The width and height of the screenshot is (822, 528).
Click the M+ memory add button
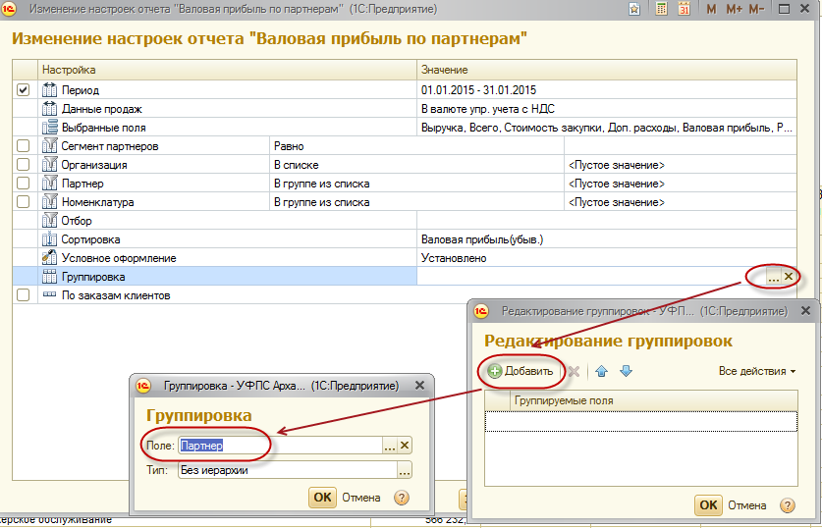coord(734,9)
